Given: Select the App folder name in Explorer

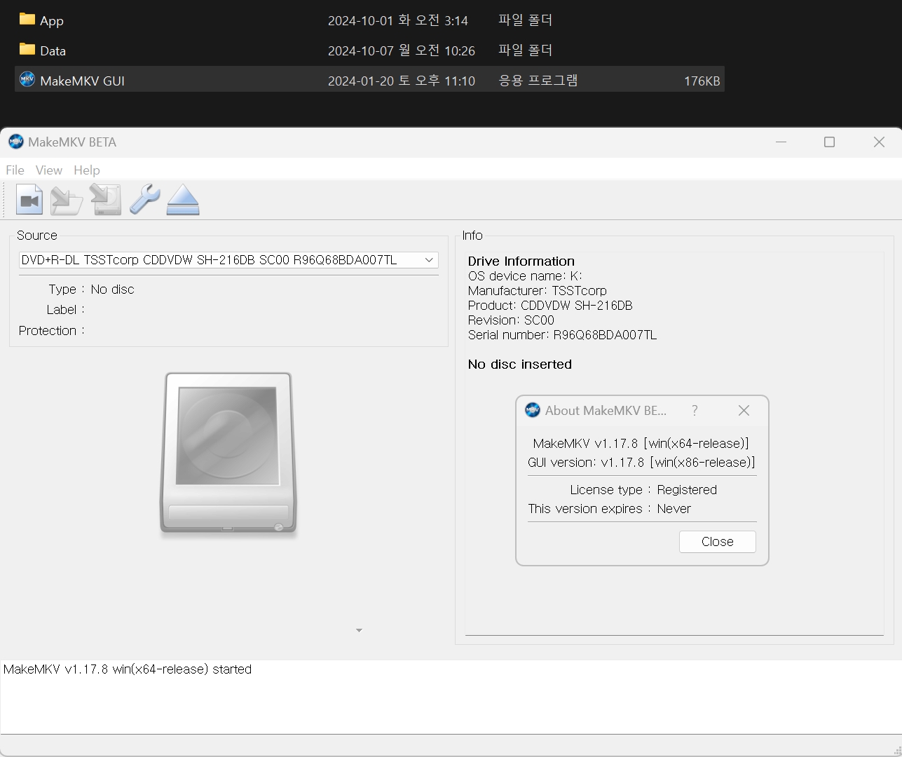Looking at the screenshot, I should [x=52, y=21].
